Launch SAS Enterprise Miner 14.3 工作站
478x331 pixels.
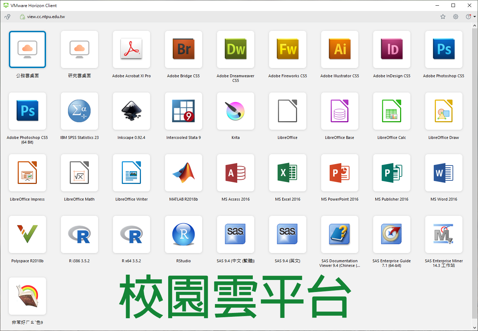pyautogui.click(x=444, y=234)
